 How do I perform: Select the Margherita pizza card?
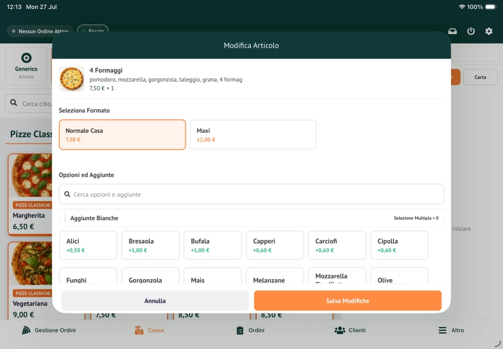click(30, 195)
